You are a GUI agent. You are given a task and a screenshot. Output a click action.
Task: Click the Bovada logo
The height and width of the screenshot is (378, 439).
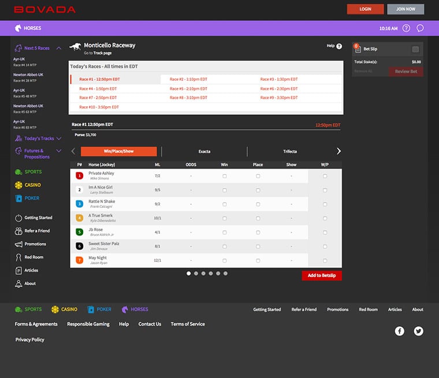[x=45, y=9]
